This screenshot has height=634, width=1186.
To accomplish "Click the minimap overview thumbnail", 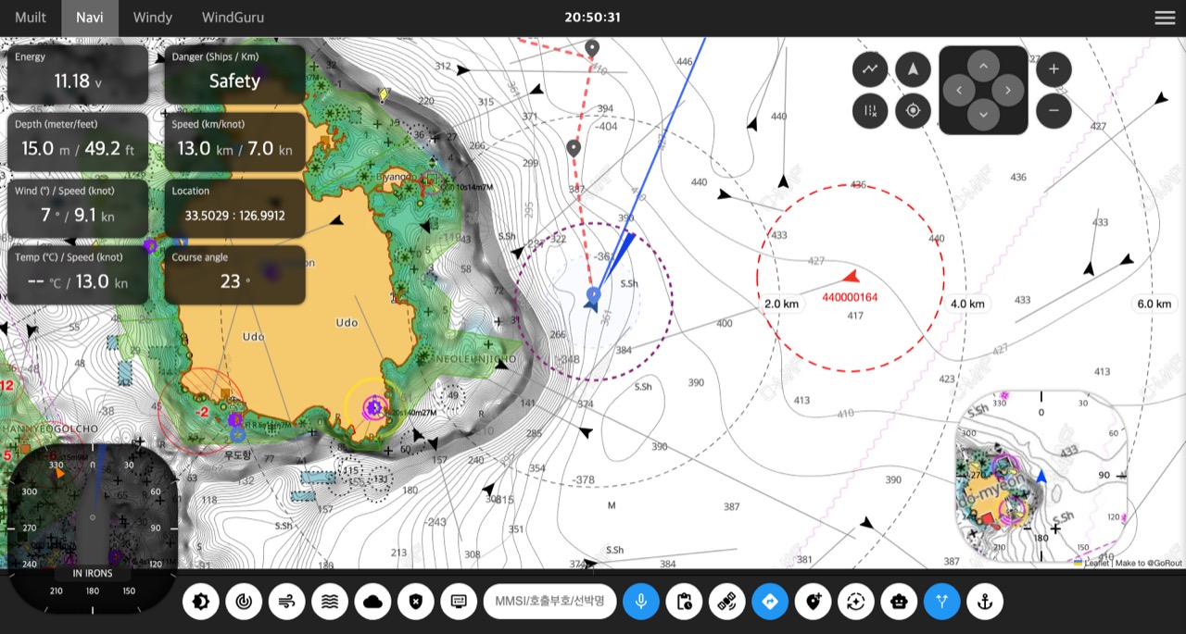I will click(x=1041, y=476).
